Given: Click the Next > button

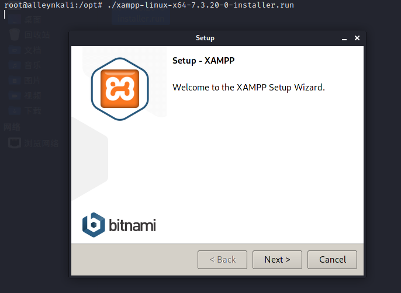Looking at the screenshot, I should click(x=277, y=260).
